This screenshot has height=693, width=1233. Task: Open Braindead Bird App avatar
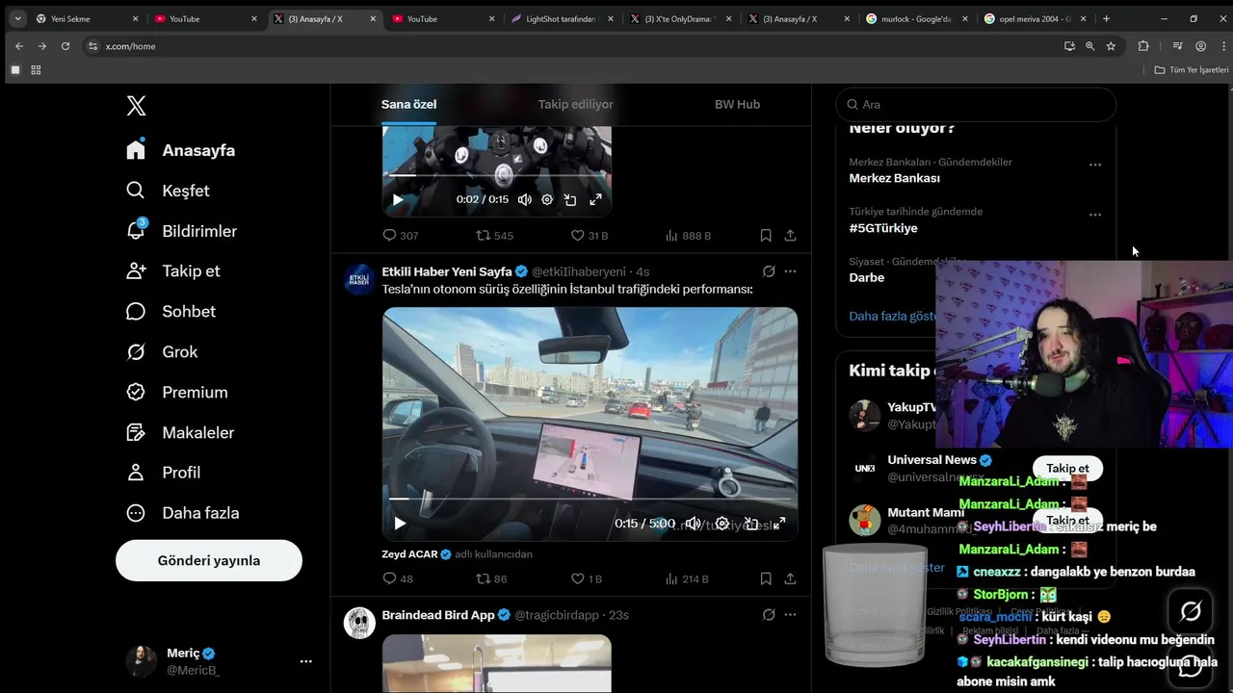tap(359, 622)
